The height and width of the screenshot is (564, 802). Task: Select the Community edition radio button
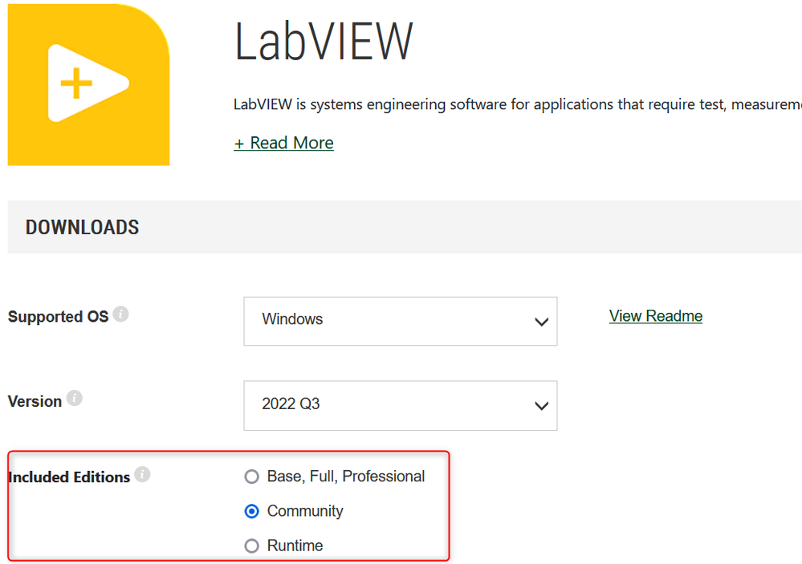tap(251, 511)
